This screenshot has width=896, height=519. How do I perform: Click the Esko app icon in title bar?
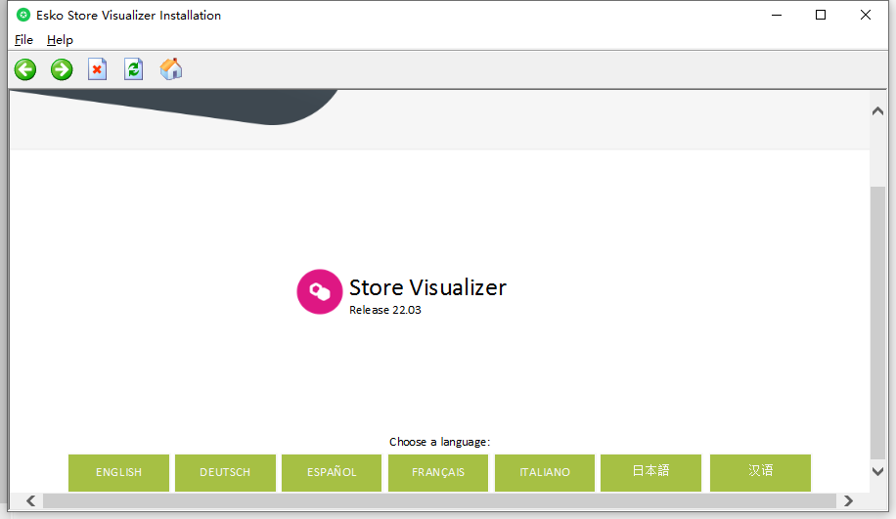tap(22, 16)
